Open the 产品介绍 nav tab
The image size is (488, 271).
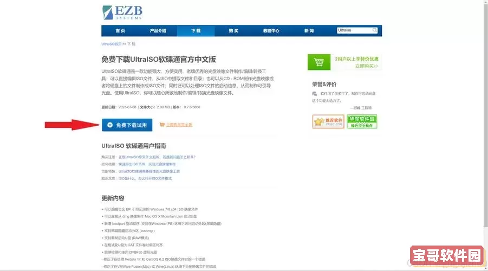158,30
